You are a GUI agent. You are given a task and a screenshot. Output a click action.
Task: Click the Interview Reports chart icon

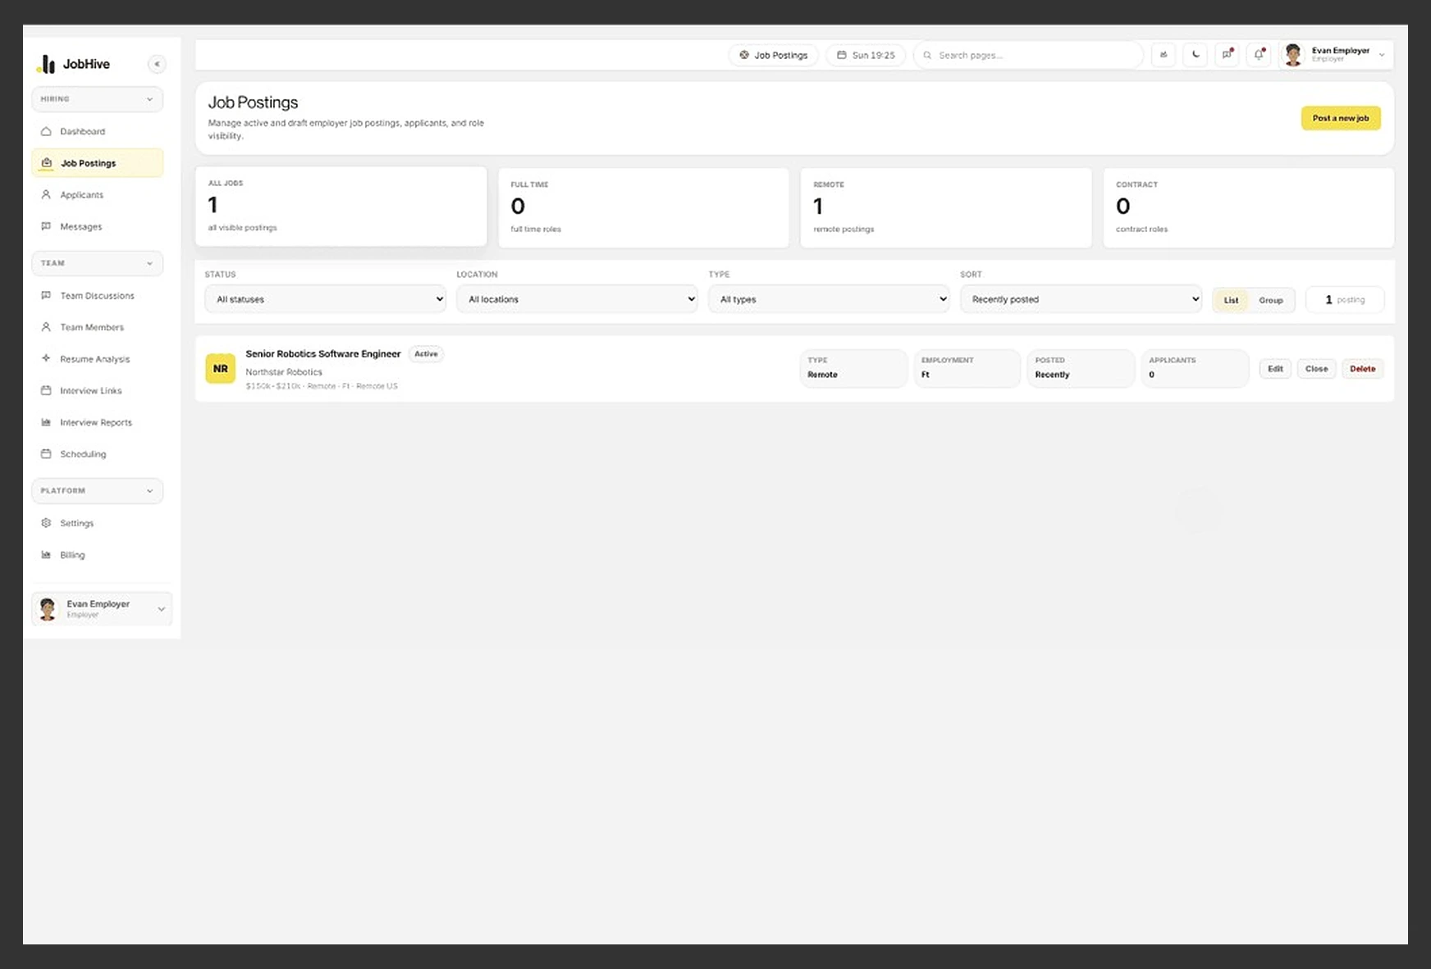point(46,422)
